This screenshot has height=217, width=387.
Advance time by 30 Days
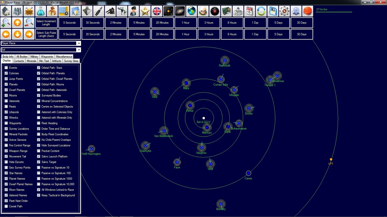302,23
